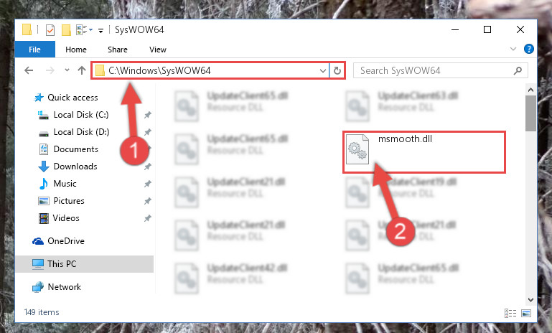Open the Share ribbon tab
552x333 pixels.
(x=118, y=50)
